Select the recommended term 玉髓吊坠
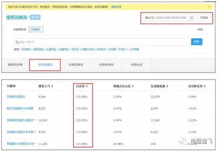The width and height of the screenshot is (219, 151). 64,49
